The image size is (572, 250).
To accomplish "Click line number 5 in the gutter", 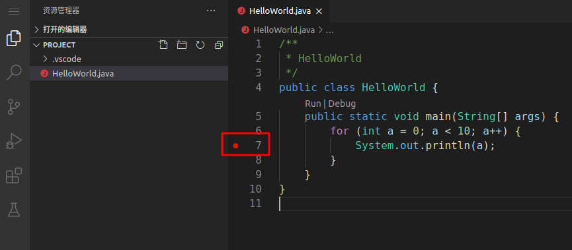I will coord(259,117).
